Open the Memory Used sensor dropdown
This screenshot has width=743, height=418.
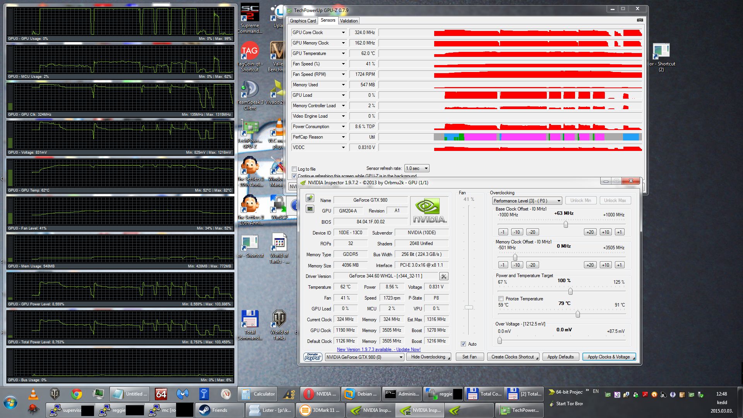(343, 85)
